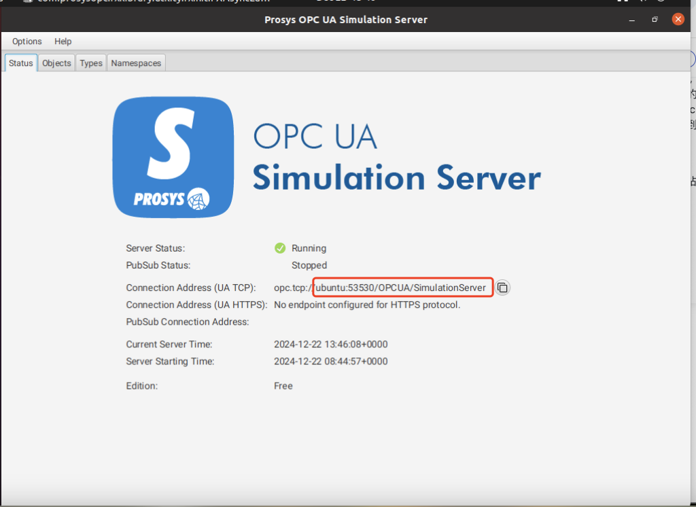Click the power icon at the top right

[x=661, y=3]
